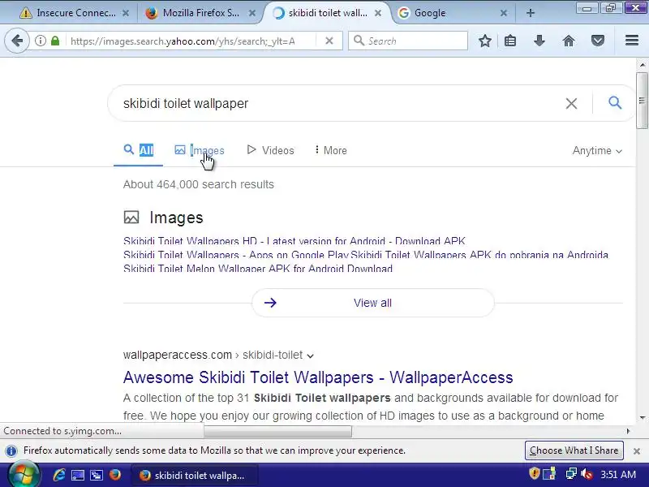Click the info icon on notification bar
The height and width of the screenshot is (487, 649).
(11, 450)
